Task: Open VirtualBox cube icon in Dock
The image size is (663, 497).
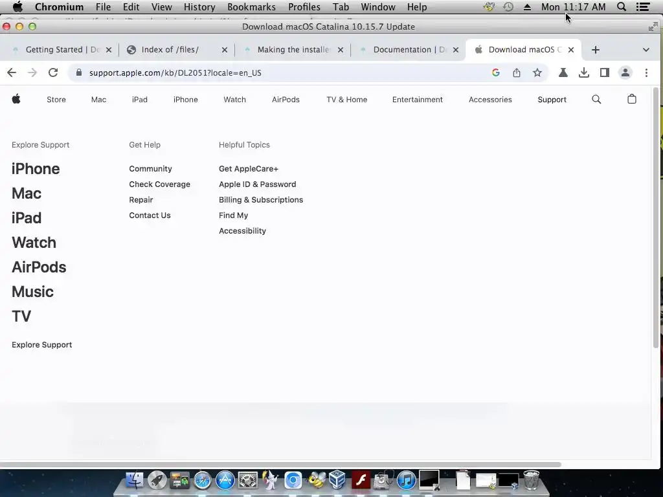Action: coord(338,480)
